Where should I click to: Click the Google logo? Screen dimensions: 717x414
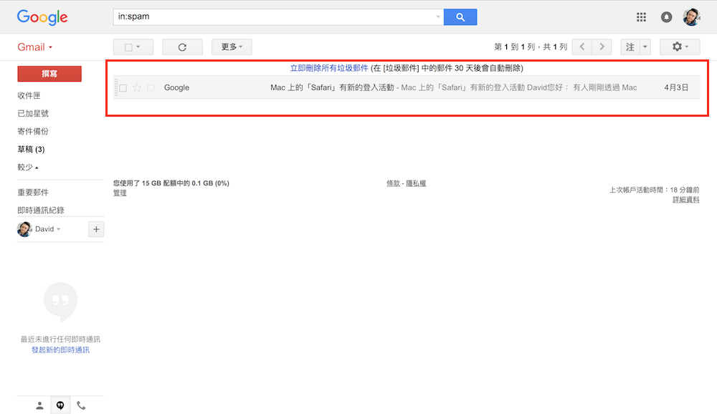pos(42,17)
